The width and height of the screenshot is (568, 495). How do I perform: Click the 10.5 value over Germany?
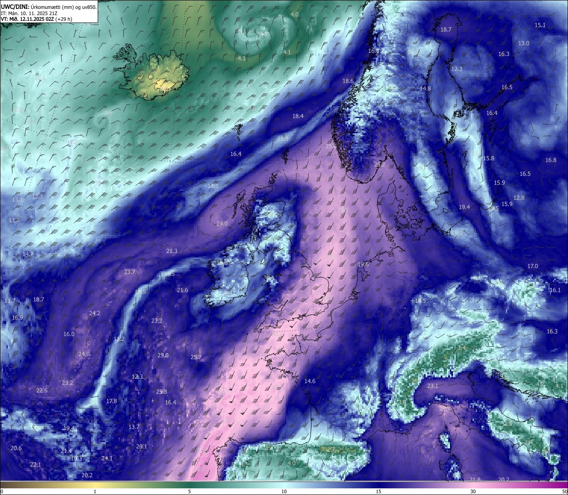(420, 301)
